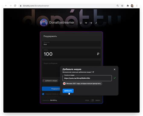
Task: Close the Добавьте медиа popup
Action: (114, 69)
